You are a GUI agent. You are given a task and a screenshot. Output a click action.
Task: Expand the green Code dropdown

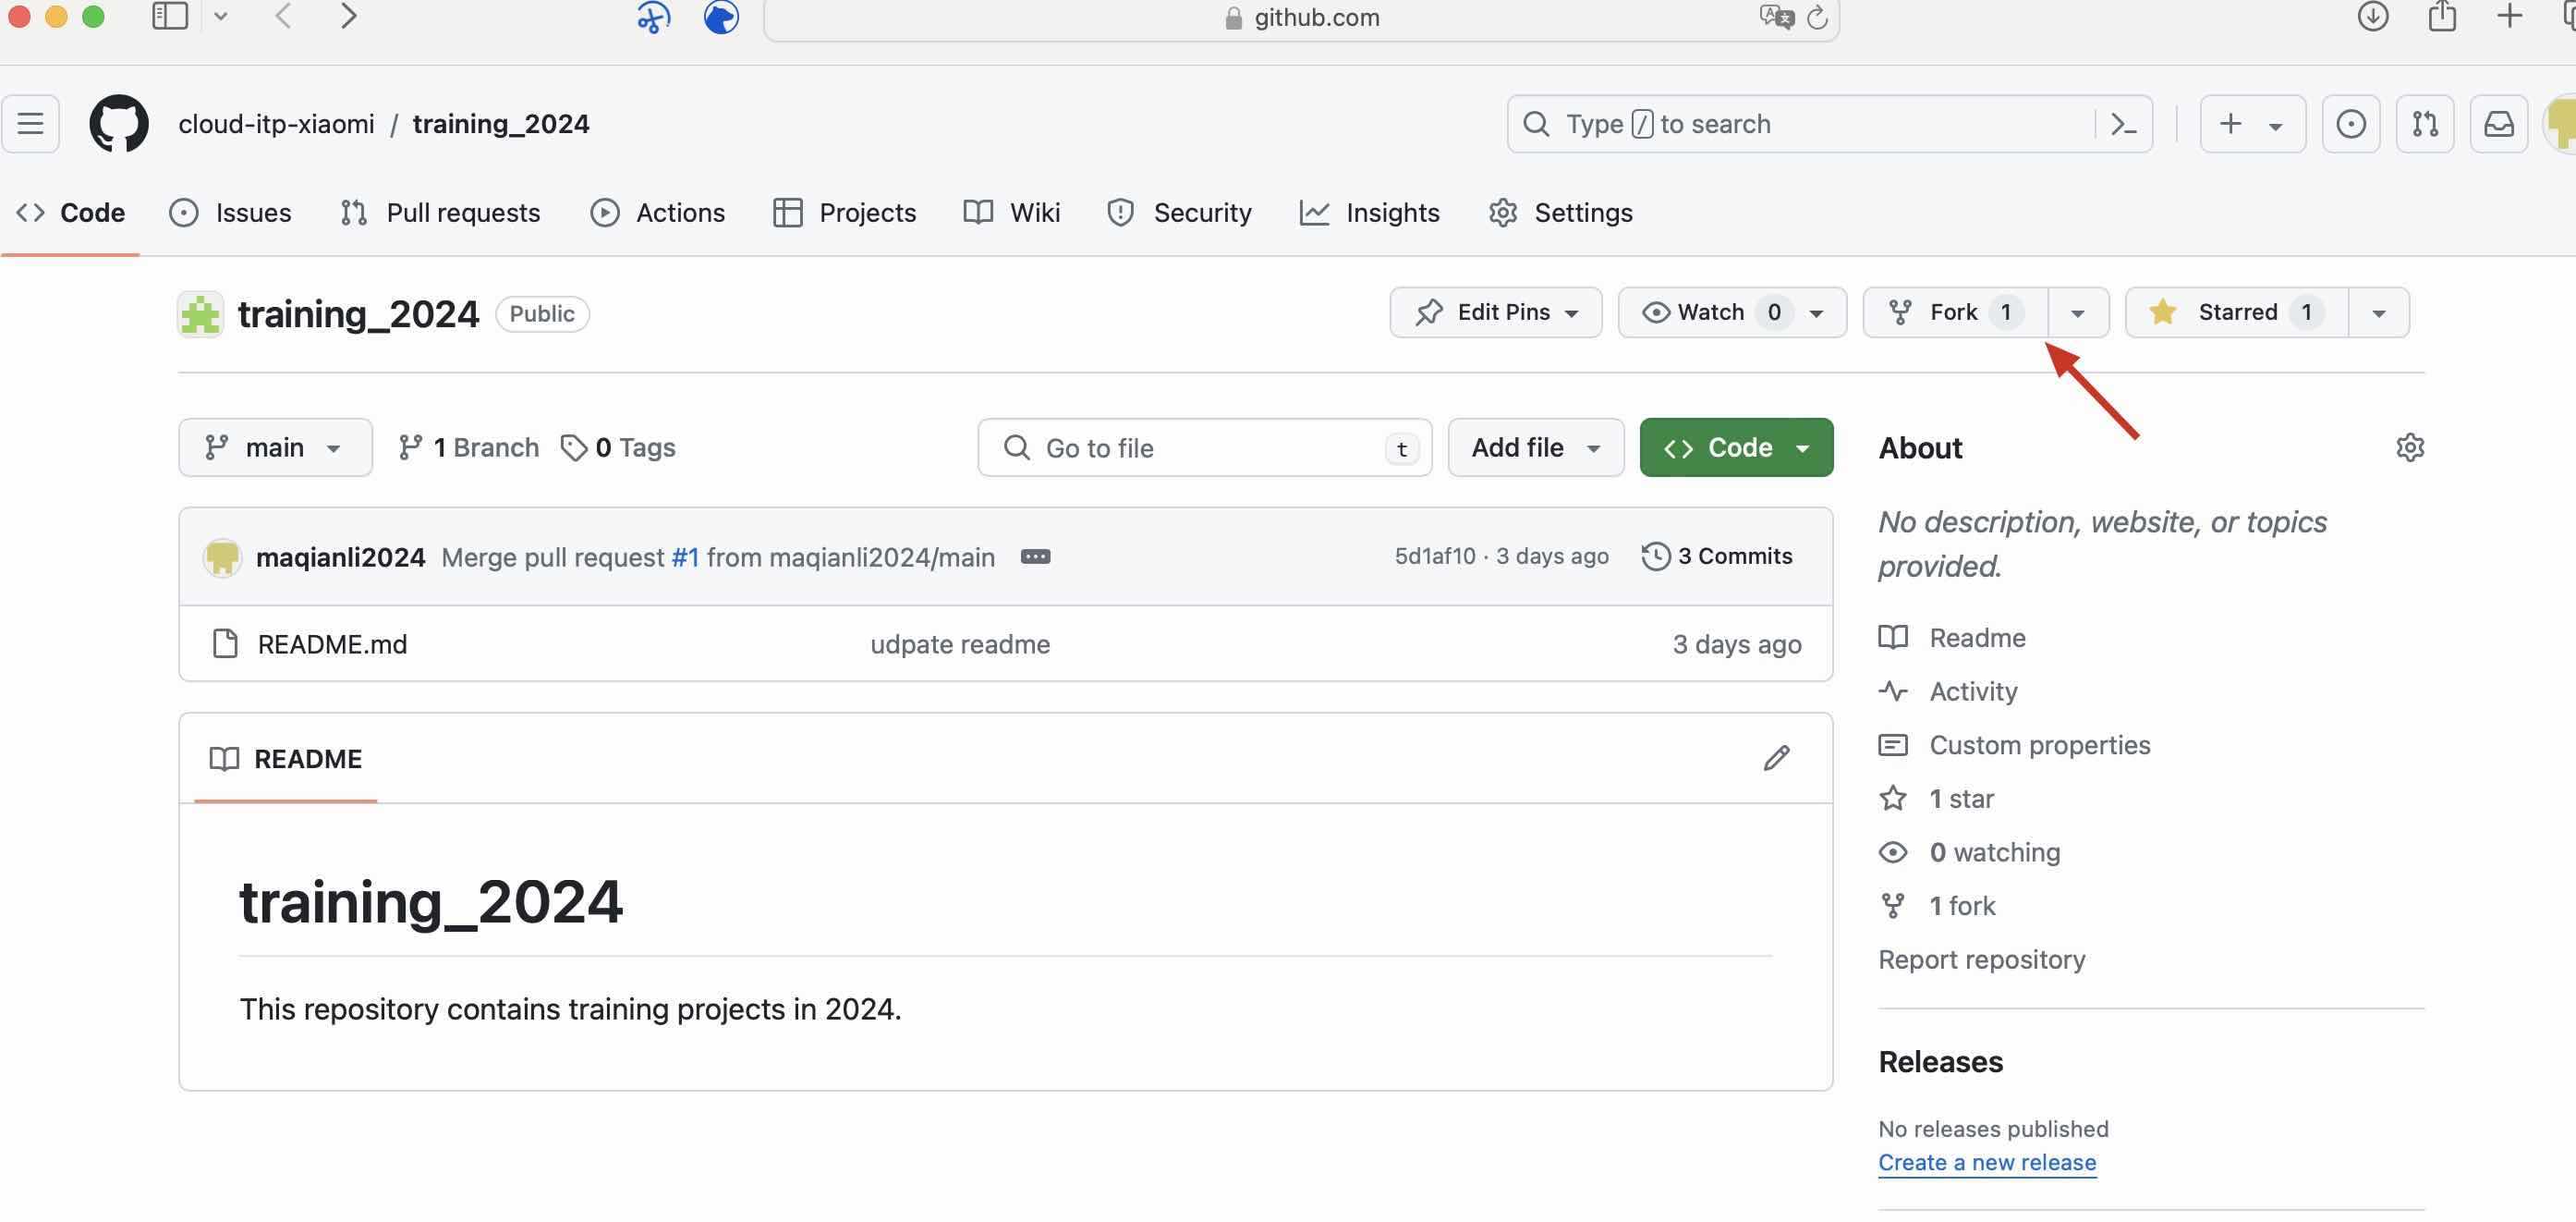[x=1736, y=447]
